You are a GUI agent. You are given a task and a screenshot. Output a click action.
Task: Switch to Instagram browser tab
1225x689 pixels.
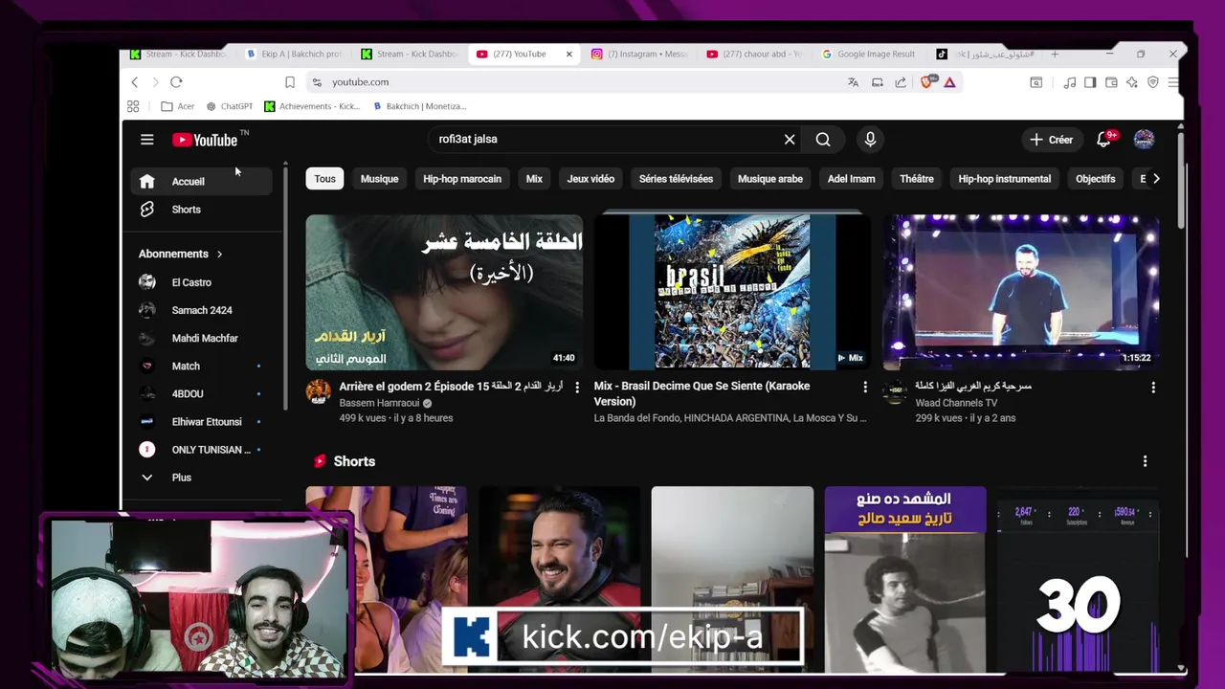(638, 55)
